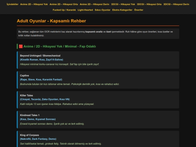The image size is (196, 147).
Task: Click the page title Adult Oyunlar - Kapsamlı Rehber
Action: [x=52, y=21]
